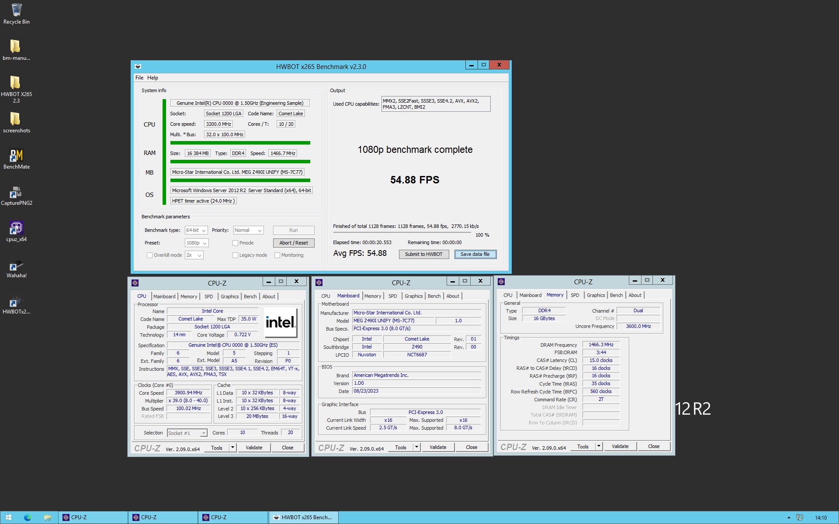This screenshot has width=839, height=524.
Task: Open the HWBOTx2... desktop shortcut
Action: tap(16, 304)
